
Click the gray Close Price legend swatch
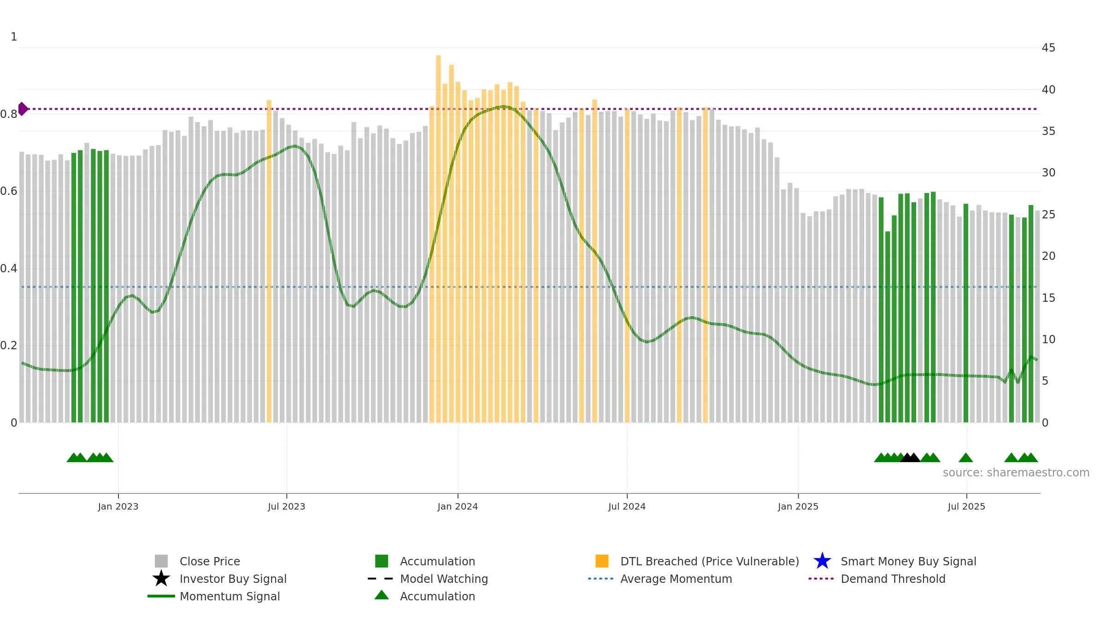coord(161,561)
